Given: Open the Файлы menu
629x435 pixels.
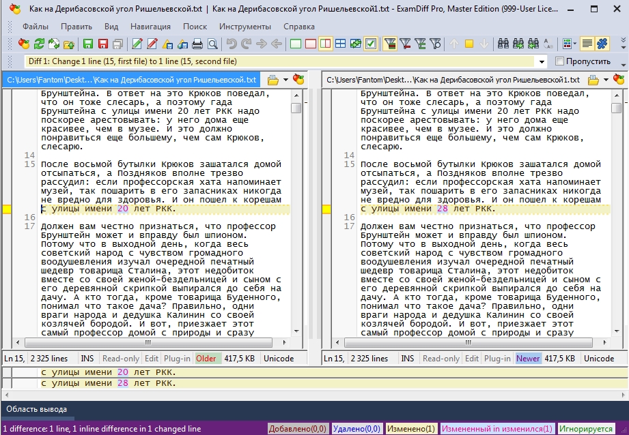Looking at the screenshot, I should (x=36, y=27).
